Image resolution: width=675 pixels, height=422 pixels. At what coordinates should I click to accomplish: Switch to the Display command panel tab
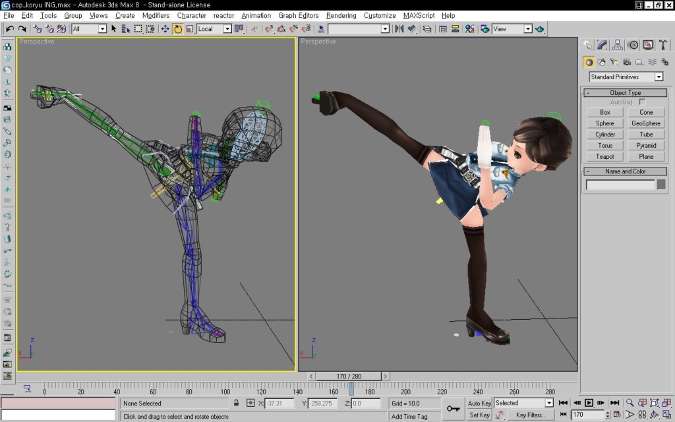click(648, 45)
